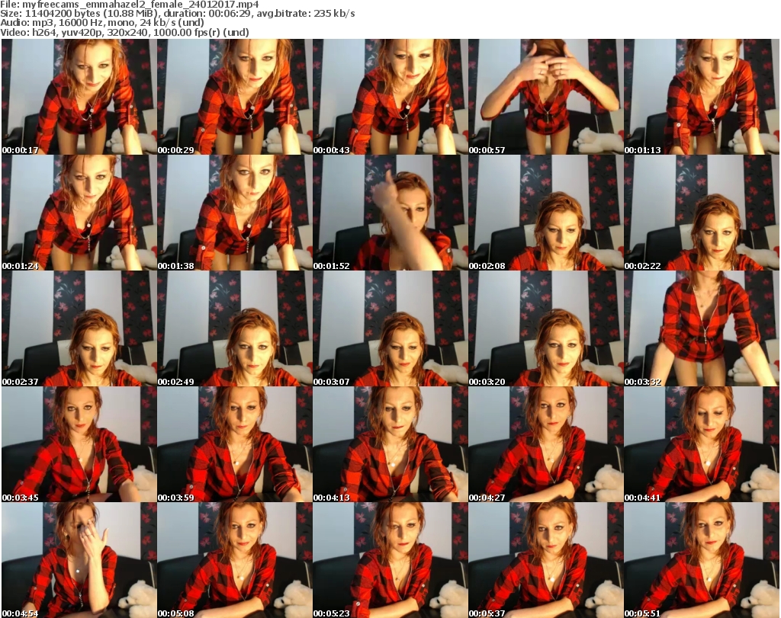Click the thumbnail marked 00:00:43
The width and height of the screenshot is (781, 618).
[390, 97]
